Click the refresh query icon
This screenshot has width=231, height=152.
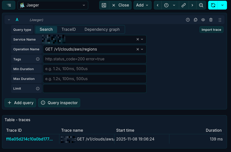(213, 5)
